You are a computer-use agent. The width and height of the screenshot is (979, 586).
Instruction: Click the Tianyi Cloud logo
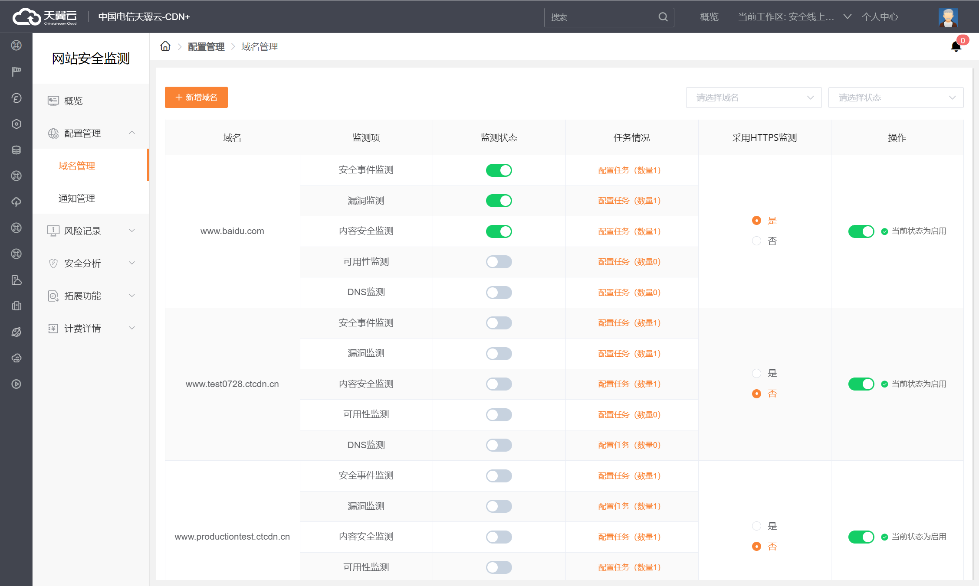click(45, 17)
